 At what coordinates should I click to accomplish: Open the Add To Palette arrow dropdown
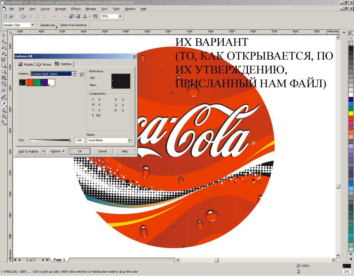pos(43,151)
